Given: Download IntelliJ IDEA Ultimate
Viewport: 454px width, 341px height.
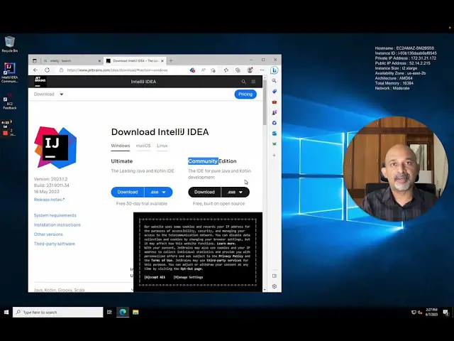Looking at the screenshot, I should coord(128,192).
